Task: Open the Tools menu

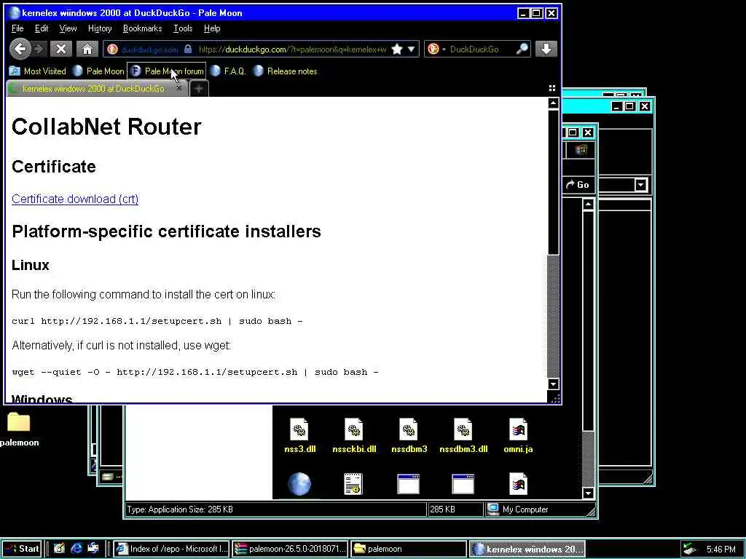Action: click(x=183, y=28)
